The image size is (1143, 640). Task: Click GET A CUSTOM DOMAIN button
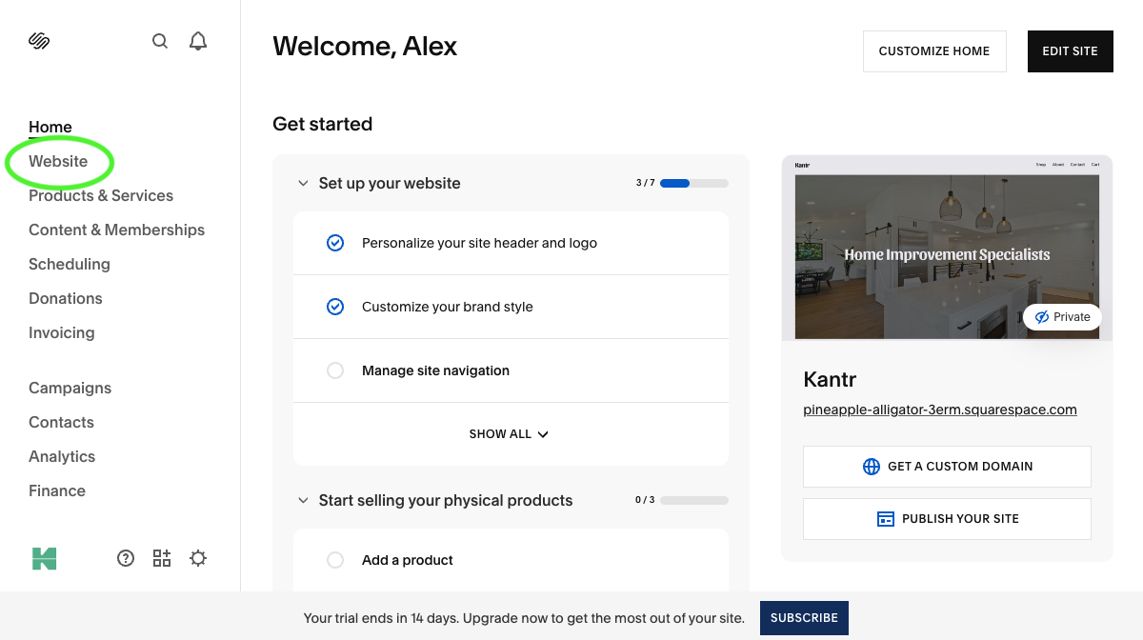click(947, 467)
